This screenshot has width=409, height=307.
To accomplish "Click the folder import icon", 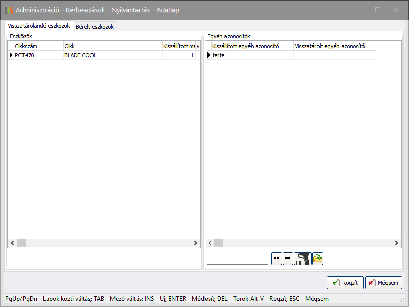I will coord(317,259).
